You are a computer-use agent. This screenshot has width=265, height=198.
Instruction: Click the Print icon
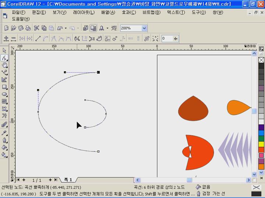(28, 28)
